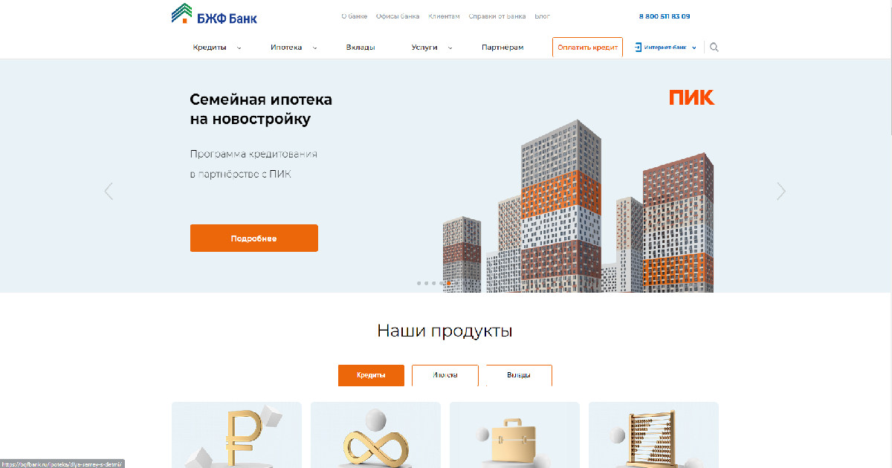Advance to the next slide arrow

781,191
